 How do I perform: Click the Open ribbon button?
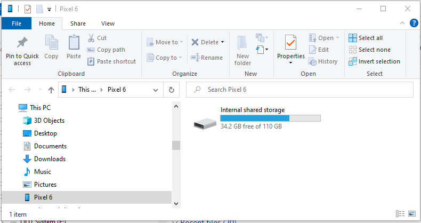coord(324,38)
